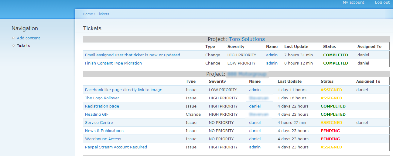Select Tickets in the Navigation menu
This screenshot has height=156, width=393.
(23, 45)
